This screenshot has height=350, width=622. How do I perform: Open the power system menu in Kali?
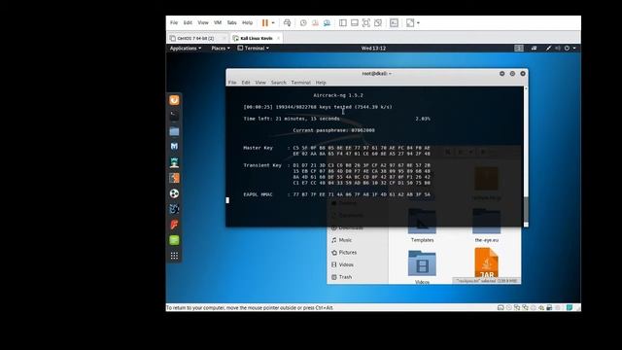pyautogui.click(x=570, y=48)
